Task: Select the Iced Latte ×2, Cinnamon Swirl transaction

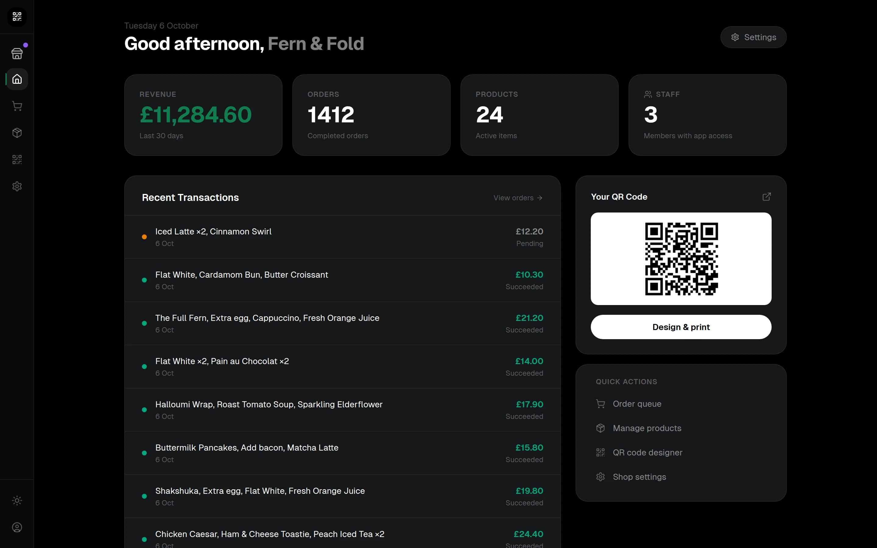Action: (343, 237)
